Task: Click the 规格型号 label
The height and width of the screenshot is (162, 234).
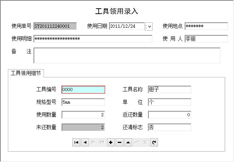Action: [x=46, y=102]
